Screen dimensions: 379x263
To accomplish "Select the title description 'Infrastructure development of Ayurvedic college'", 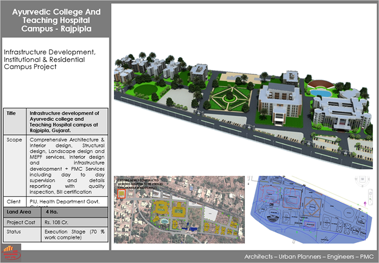I will [x=65, y=122].
